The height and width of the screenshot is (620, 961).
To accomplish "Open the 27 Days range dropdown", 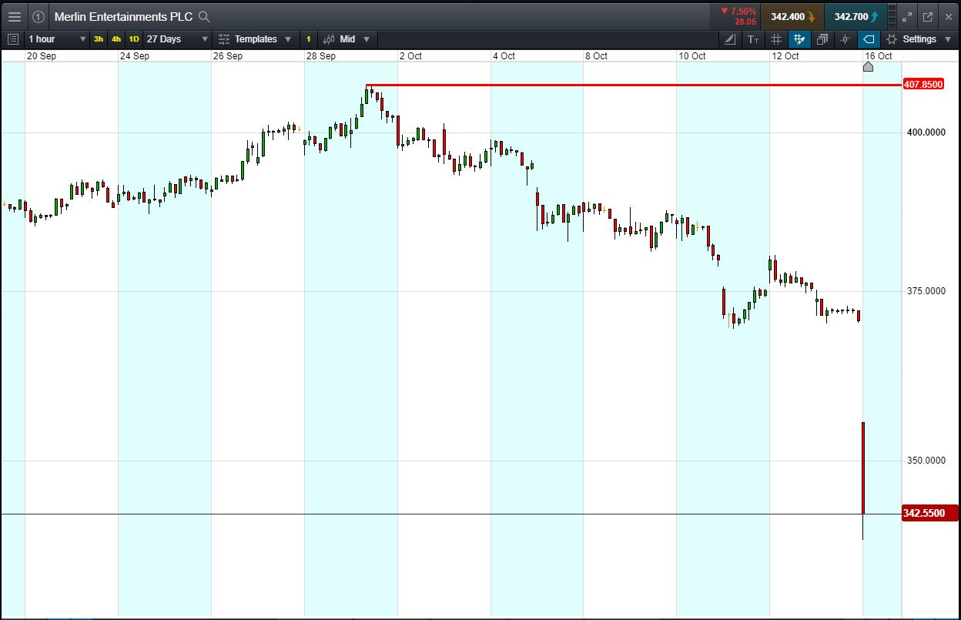I will click(177, 39).
